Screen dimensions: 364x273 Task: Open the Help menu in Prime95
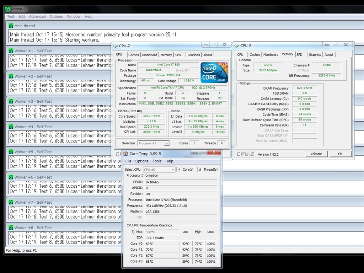pyautogui.click(x=89, y=16)
